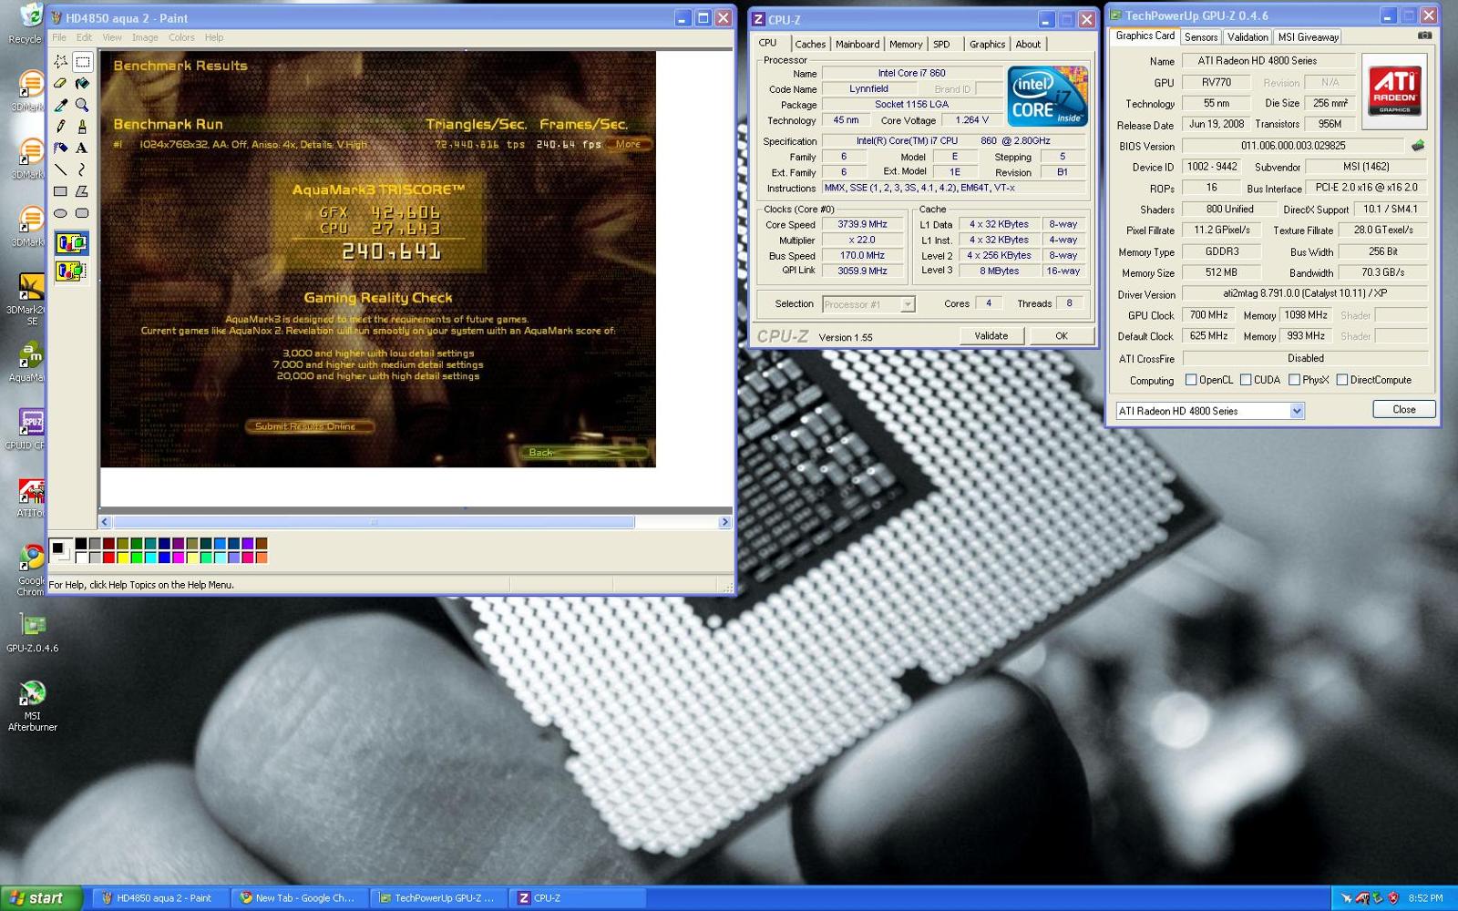Enable the PhysX checkbox in GPU-Z
The width and height of the screenshot is (1458, 911).
tap(1294, 380)
